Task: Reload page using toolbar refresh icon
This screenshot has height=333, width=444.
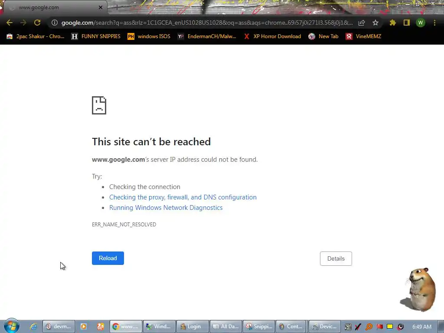Action: coord(37,23)
